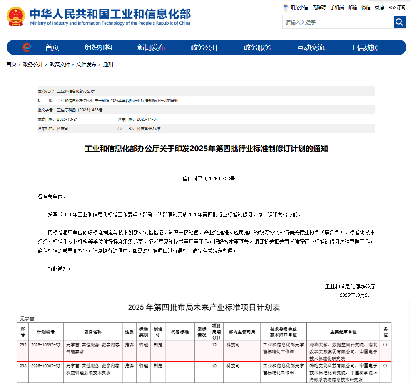Click the magnifier search button
The width and height of the screenshot is (411, 383).
click(x=399, y=22)
